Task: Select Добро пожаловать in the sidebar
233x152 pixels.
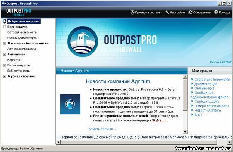Action: click(24, 21)
